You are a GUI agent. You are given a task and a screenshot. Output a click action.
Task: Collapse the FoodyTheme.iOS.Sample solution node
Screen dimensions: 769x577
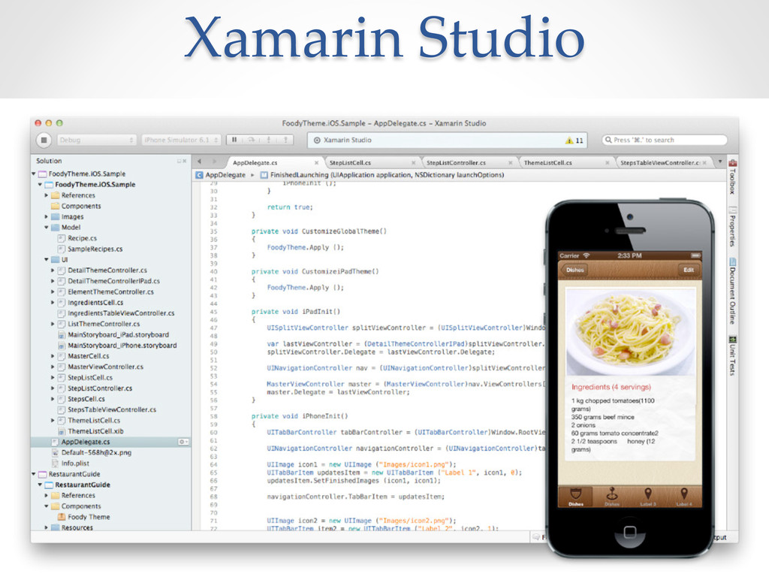tap(34, 174)
